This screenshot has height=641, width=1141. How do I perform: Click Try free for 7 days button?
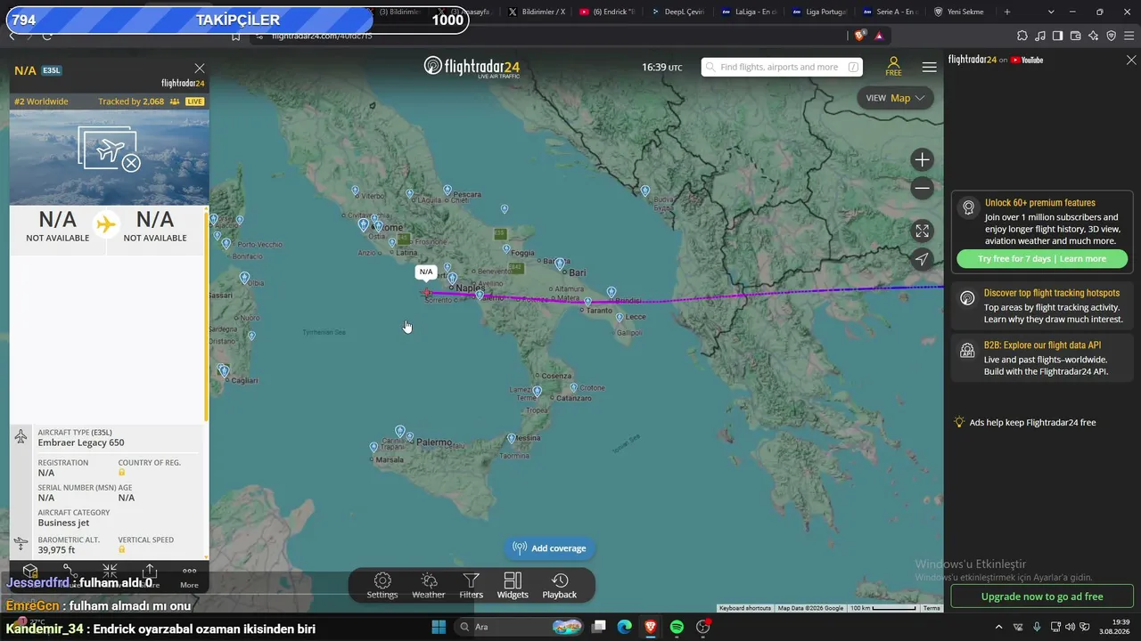(1042, 259)
